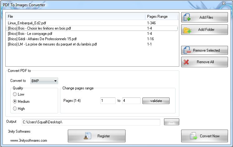Open the Convert to BMP dropdown

tap(44, 81)
